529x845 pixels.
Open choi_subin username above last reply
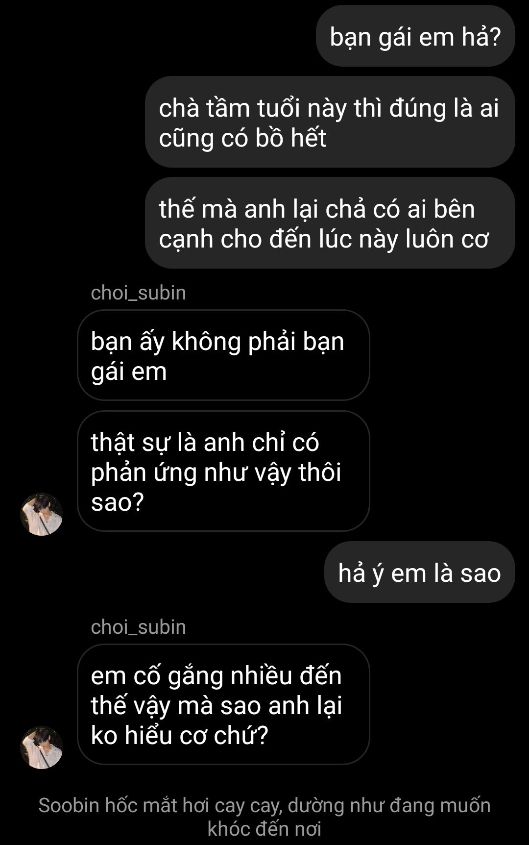[x=139, y=627]
